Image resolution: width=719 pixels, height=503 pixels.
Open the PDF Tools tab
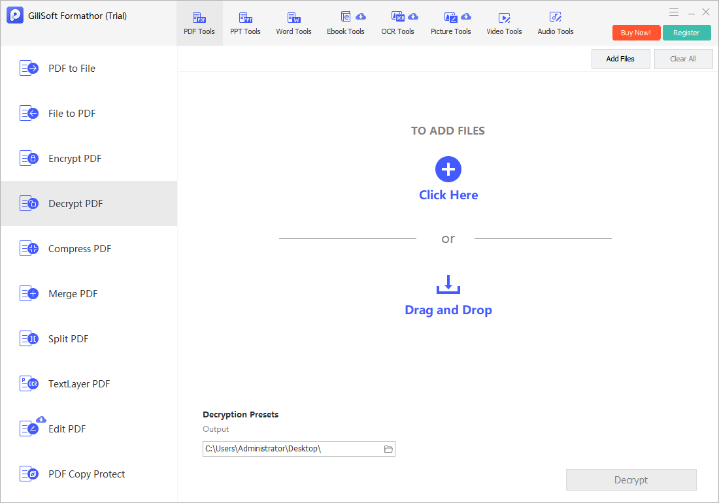[x=199, y=24]
